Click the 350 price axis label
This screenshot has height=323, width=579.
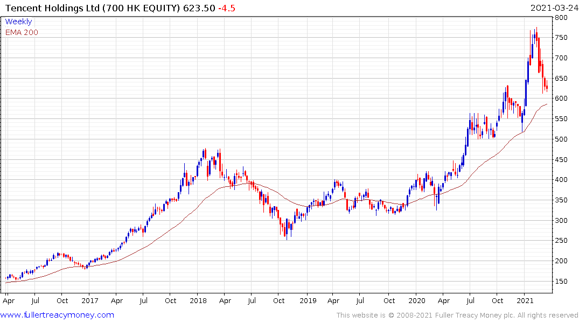click(x=561, y=200)
